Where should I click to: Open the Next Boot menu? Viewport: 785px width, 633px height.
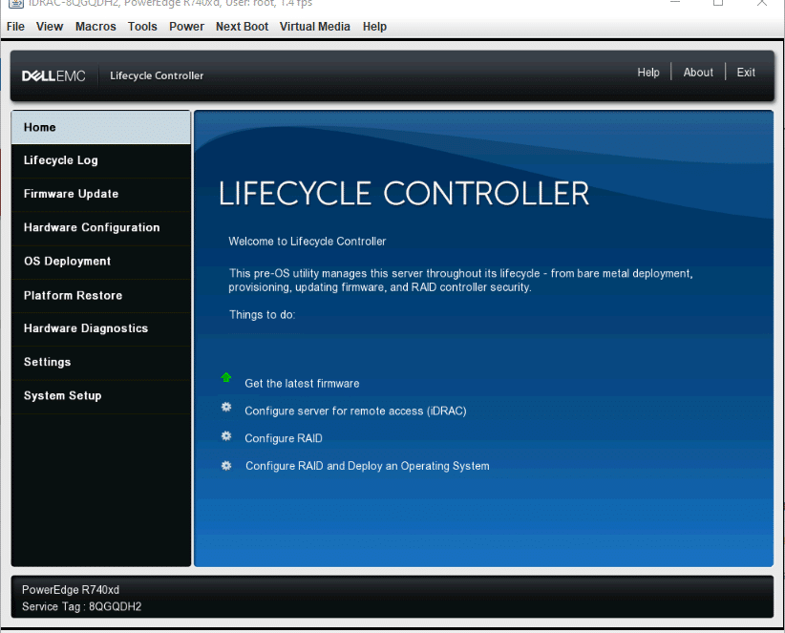[x=242, y=27]
